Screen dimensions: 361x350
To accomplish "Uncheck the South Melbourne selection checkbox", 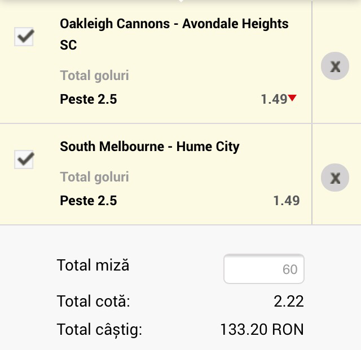I will [24, 160].
